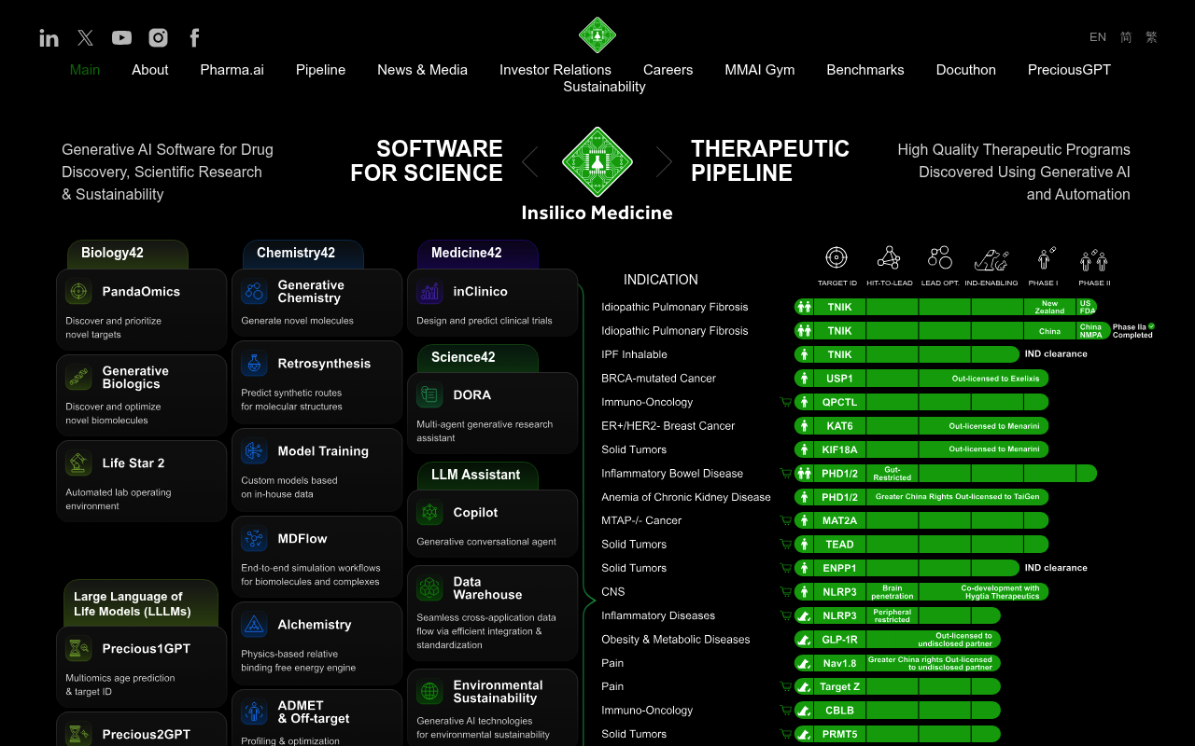1195x746 pixels.
Task: Click the right arrow beside Therapeutic Pipeline
Action: 664,161
